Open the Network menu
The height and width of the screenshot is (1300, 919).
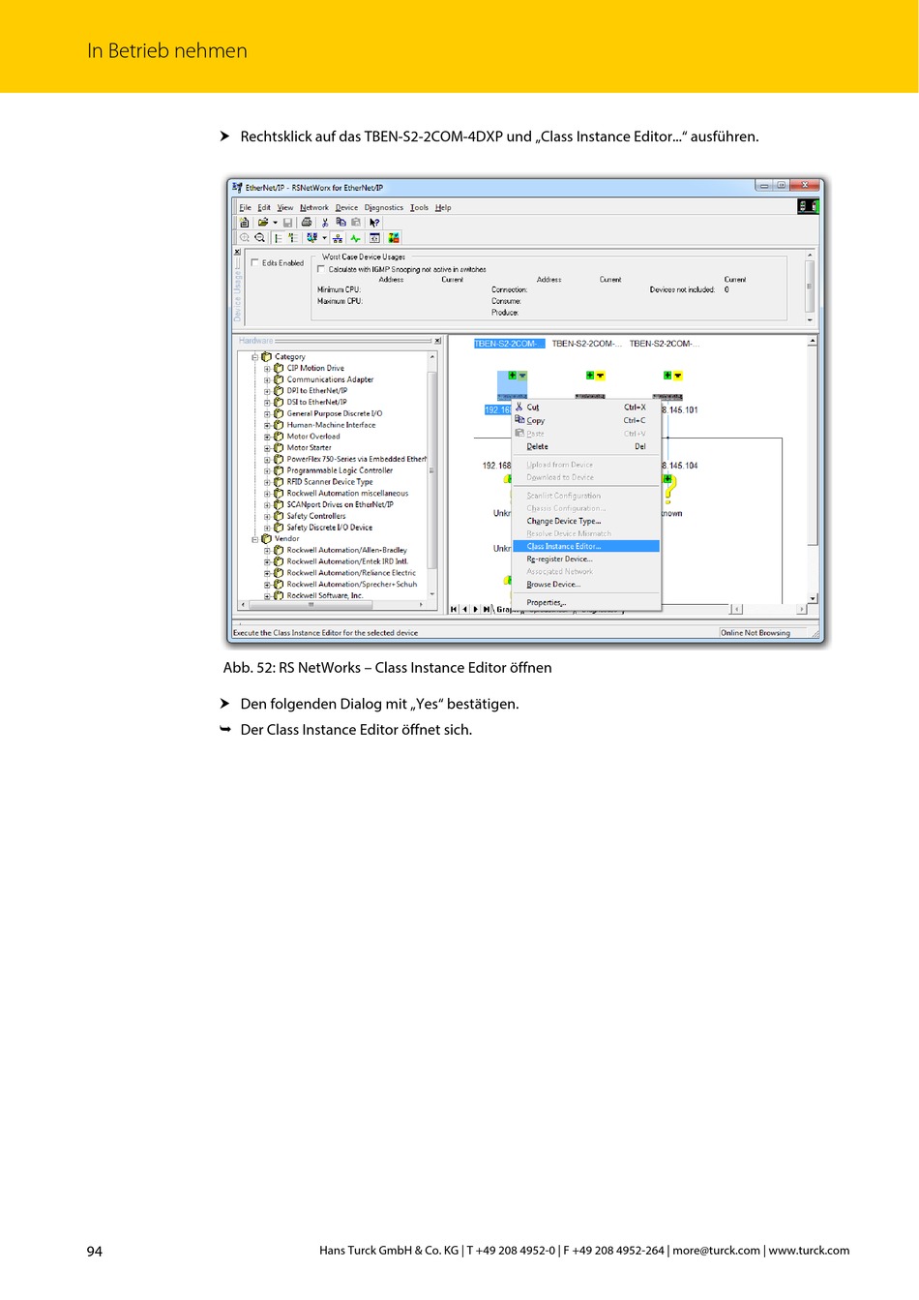pos(314,207)
